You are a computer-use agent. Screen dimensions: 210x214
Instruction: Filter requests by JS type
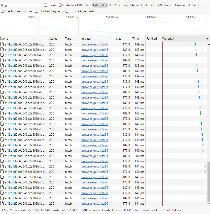pos(111,5)
